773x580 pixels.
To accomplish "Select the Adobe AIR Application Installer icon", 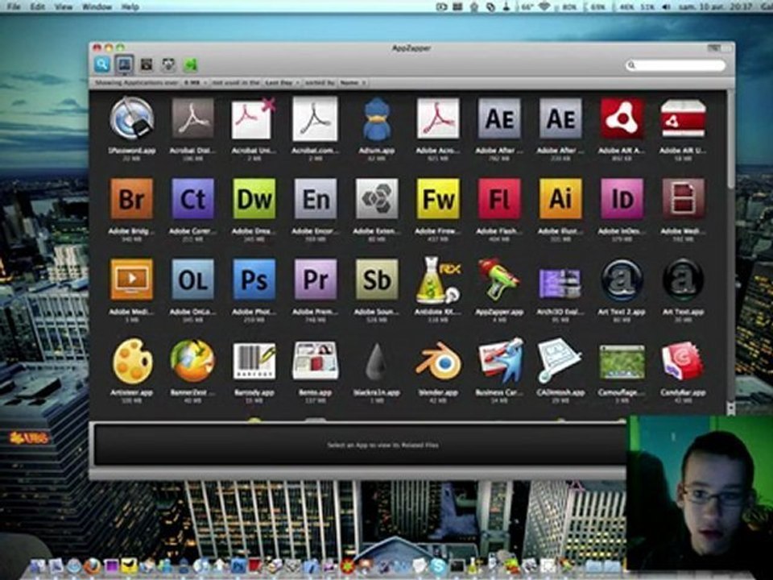I will [622, 118].
